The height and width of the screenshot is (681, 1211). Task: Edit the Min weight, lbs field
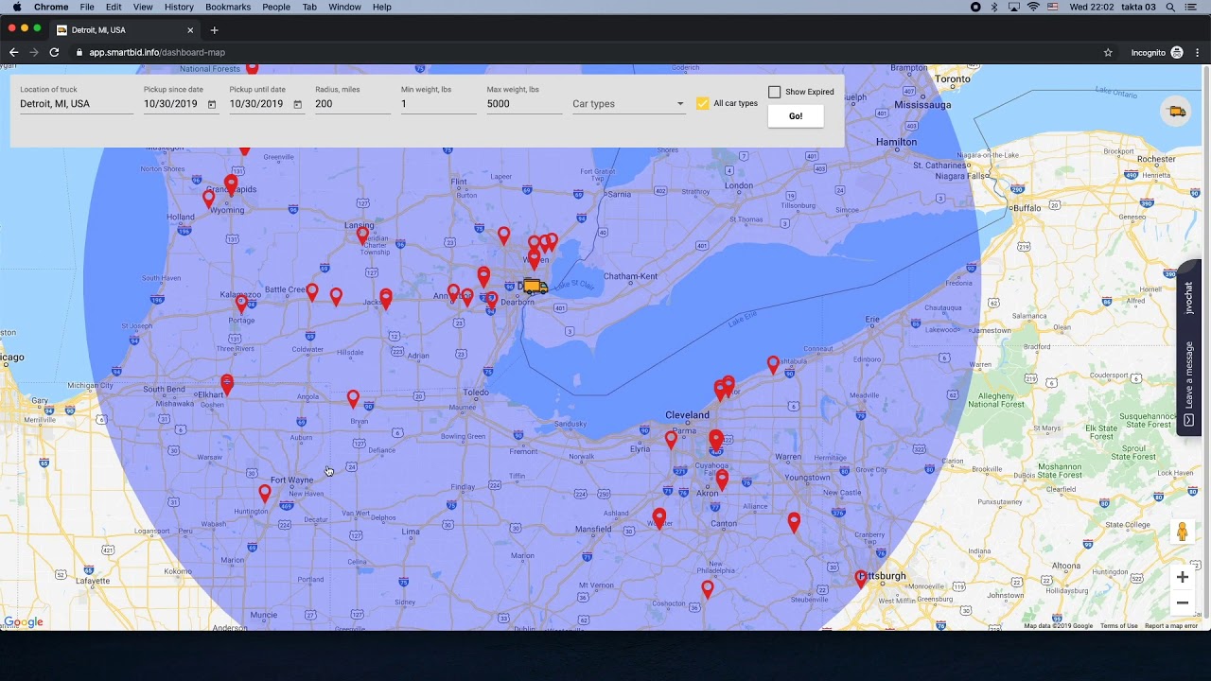(x=438, y=104)
